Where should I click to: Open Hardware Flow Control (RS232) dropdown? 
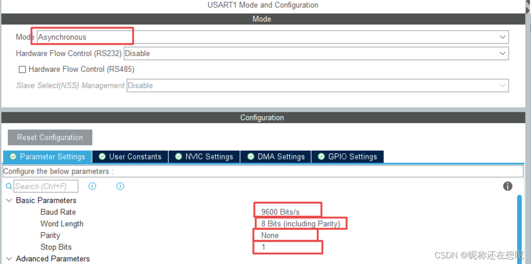coord(316,53)
